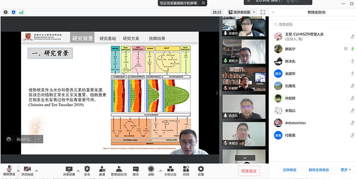Expand video options arrow beside 开启视频
This screenshot has width=356, height=179.
click(36, 171)
